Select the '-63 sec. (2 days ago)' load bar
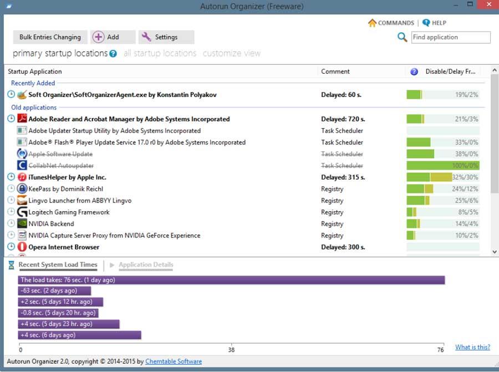 (x=54, y=291)
